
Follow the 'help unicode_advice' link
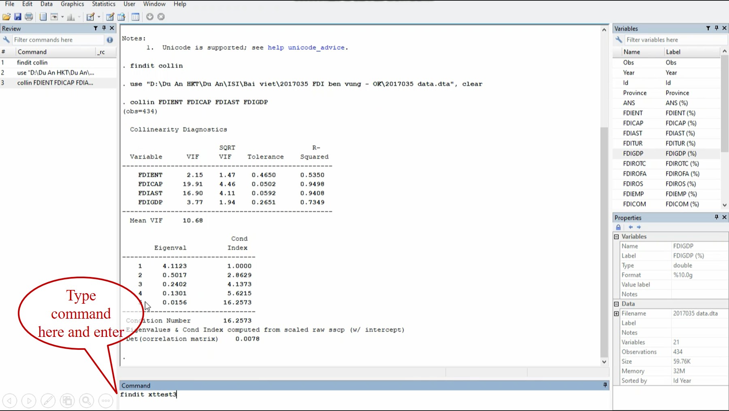pos(306,47)
